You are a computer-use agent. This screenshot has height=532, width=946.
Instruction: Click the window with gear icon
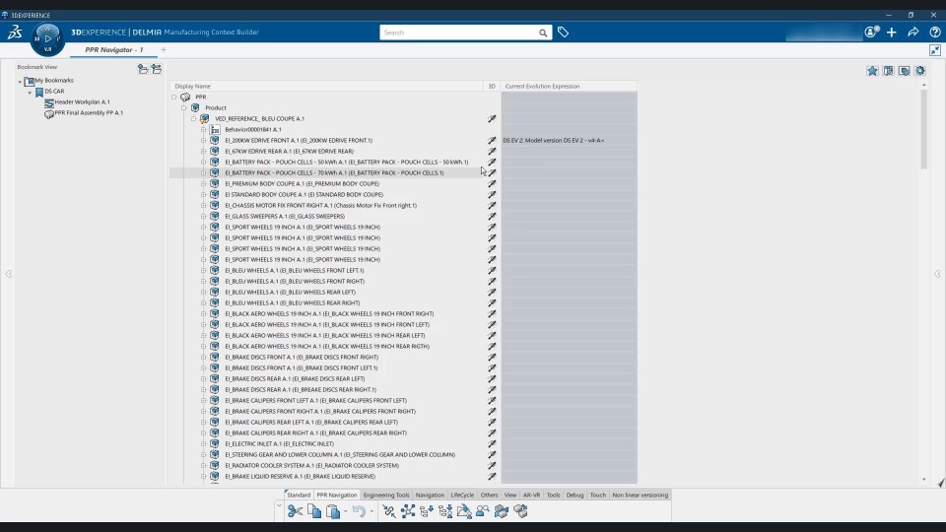coord(905,71)
